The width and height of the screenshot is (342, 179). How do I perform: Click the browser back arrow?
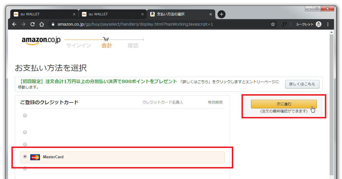pyautogui.click(x=14, y=24)
